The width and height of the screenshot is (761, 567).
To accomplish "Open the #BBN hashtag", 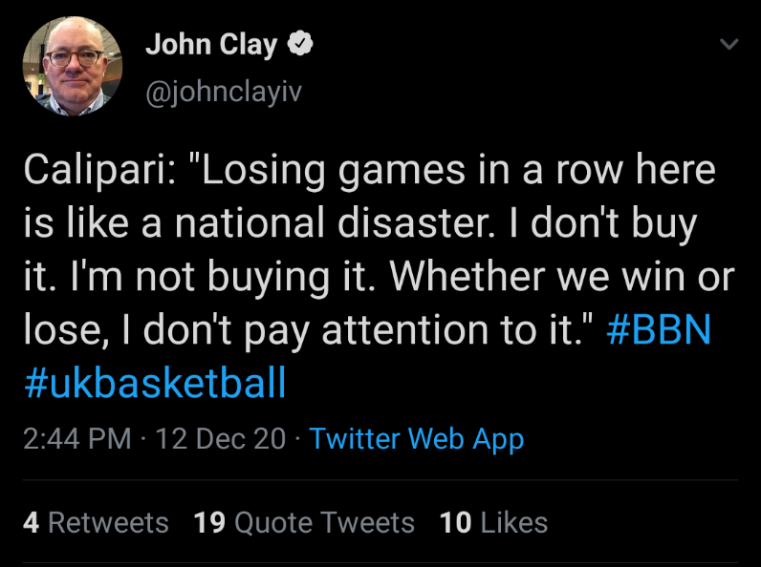I will (660, 331).
